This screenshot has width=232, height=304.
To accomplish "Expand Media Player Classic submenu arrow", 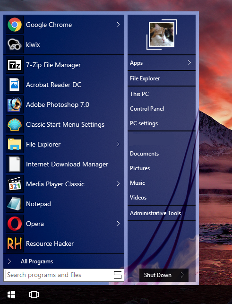I will (x=118, y=184).
